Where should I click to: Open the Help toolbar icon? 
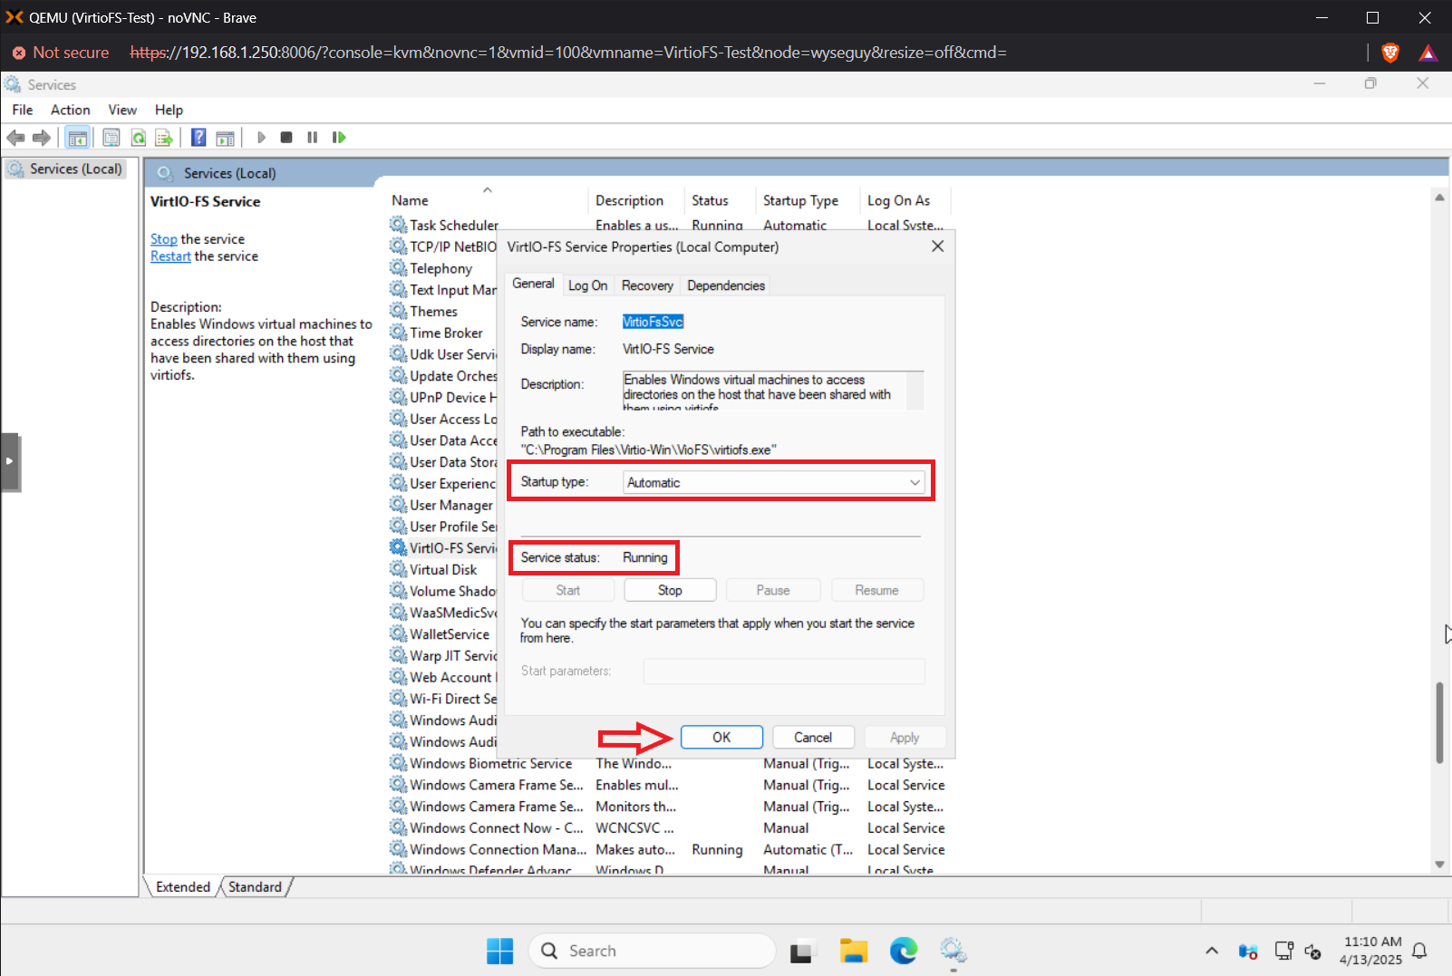pyautogui.click(x=198, y=138)
